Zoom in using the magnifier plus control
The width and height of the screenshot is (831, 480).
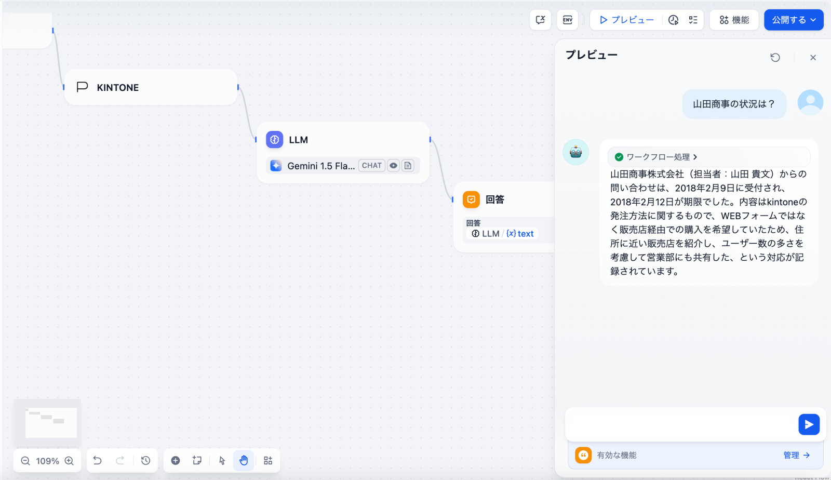pyautogui.click(x=69, y=461)
